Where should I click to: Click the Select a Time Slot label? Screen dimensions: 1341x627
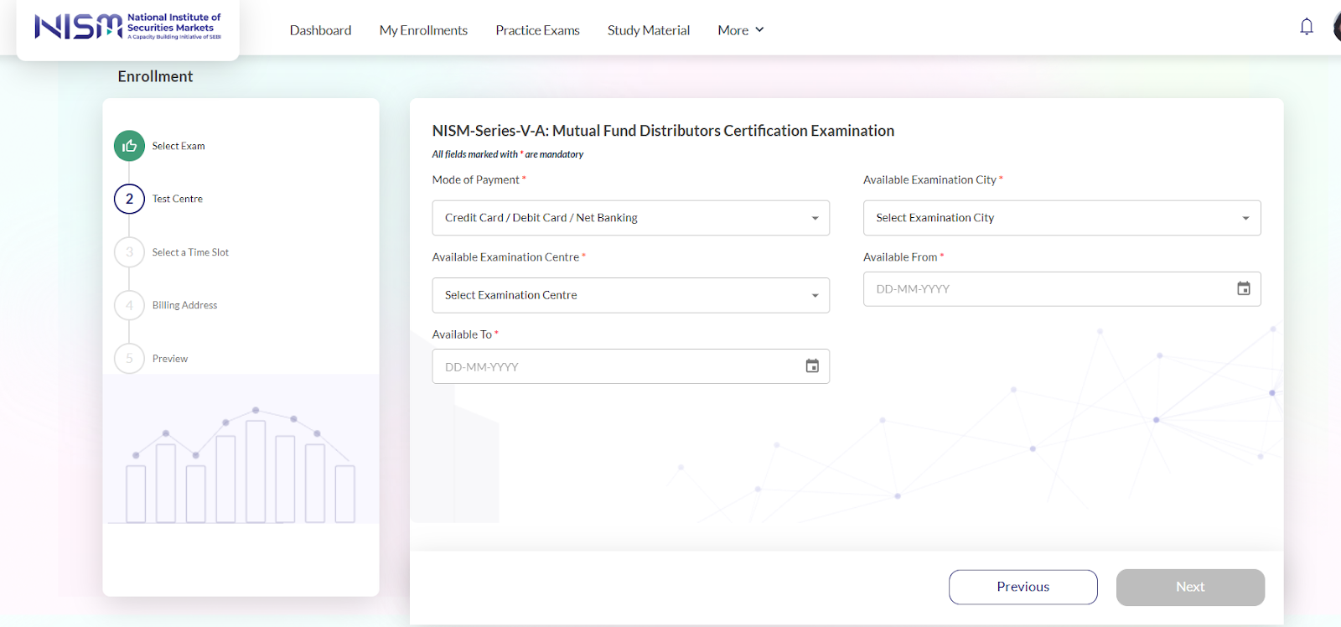pyautogui.click(x=190, y=252)
